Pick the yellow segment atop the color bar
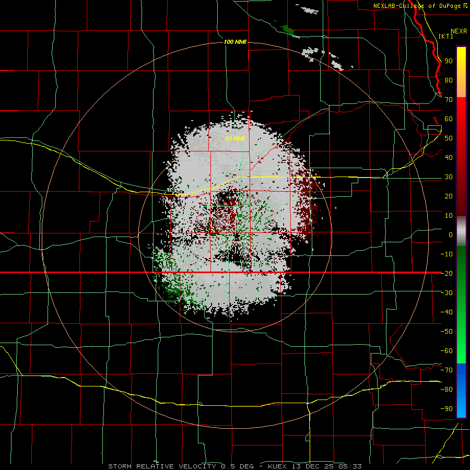This screenshot has width=470, height=470. tap(461, 72)
